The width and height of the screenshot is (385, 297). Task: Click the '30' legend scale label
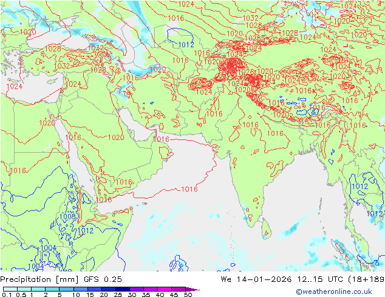(x=132, y=295)
